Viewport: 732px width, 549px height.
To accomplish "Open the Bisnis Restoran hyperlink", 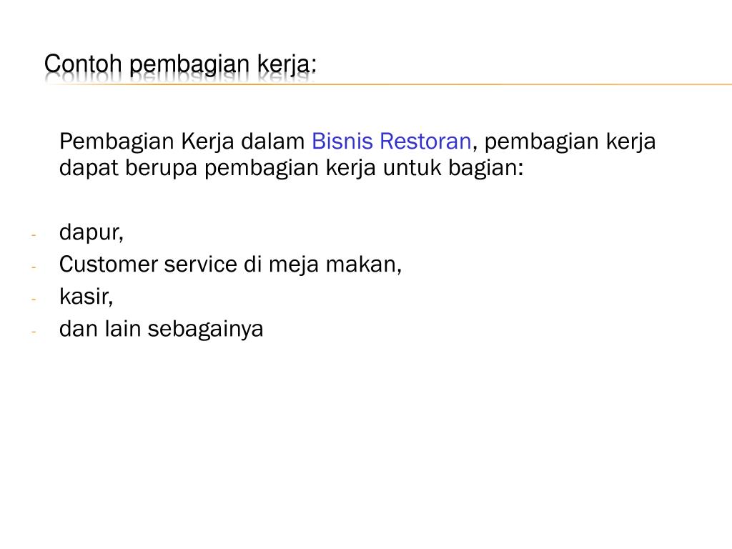I will pos(391,141).
